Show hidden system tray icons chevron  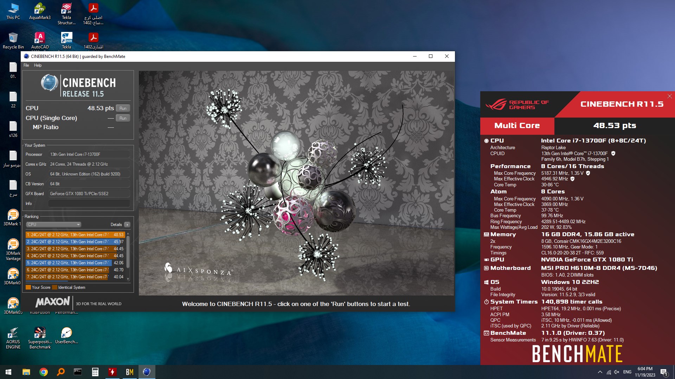point(600,372)
